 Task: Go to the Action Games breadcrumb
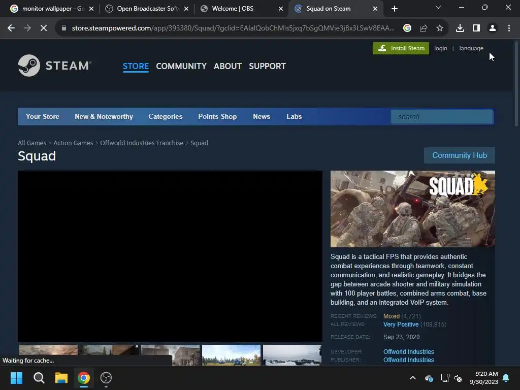(x=73, y=143)
